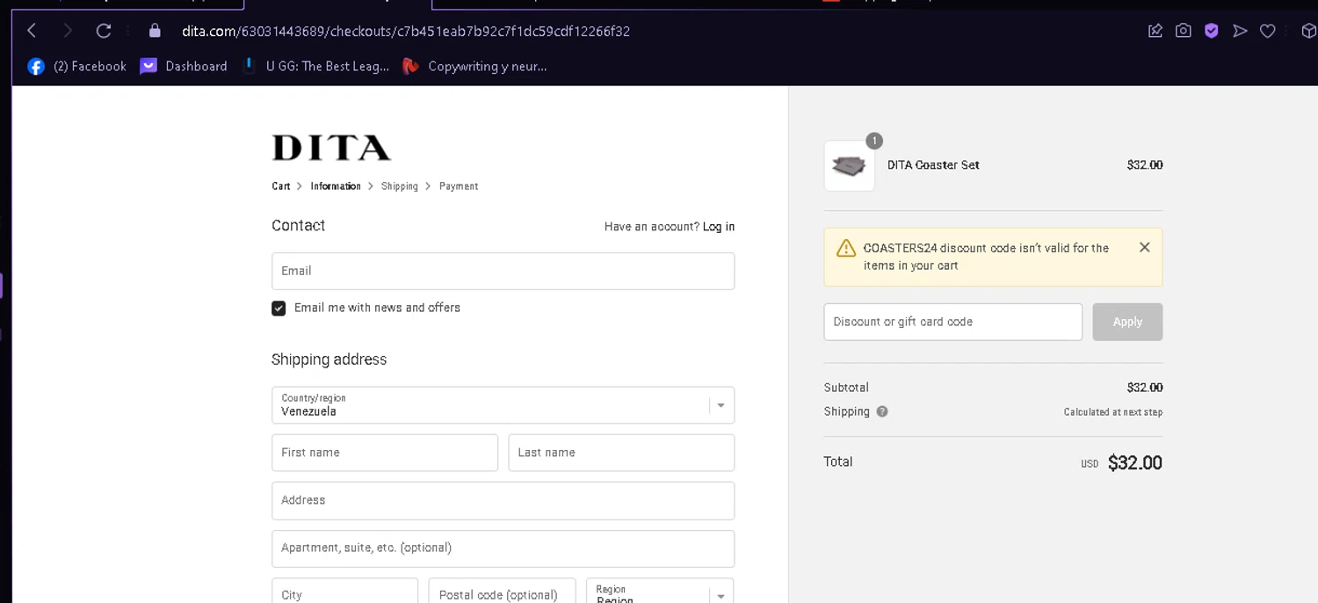Focus the Last name field
Viewport: 1318px width, 603px height.
pos(621,453)
